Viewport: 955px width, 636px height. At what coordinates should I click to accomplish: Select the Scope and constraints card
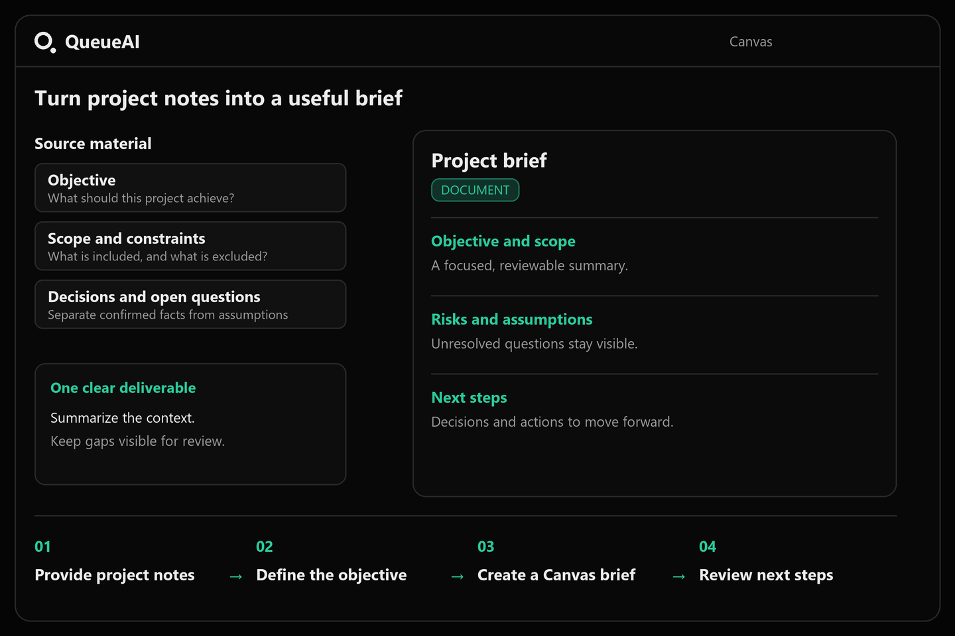pos(190,246)
